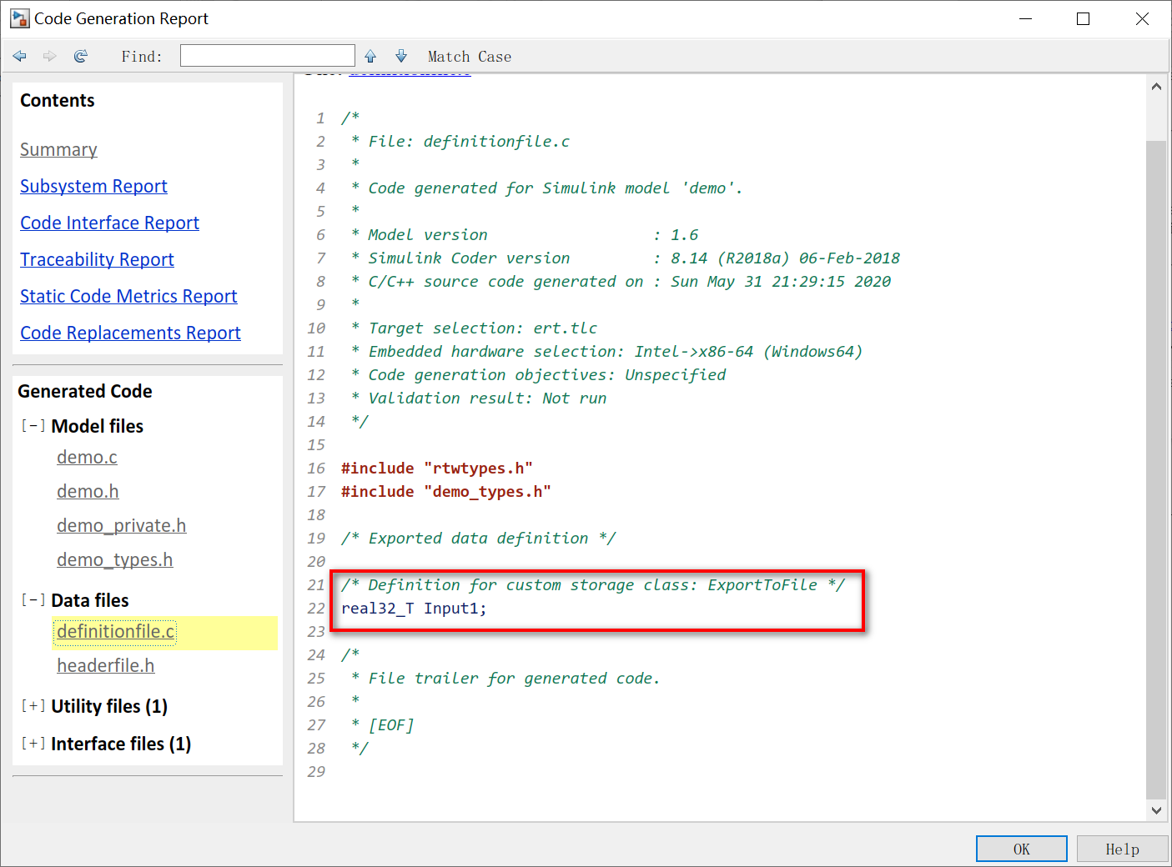Toggle the Match Case option
The width and height of the screenshot is (1172, 867).
tap(470, 57)
